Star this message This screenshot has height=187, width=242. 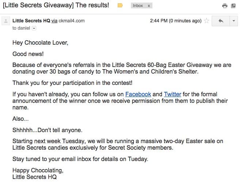pyautogui.click(x=207, y=21)
